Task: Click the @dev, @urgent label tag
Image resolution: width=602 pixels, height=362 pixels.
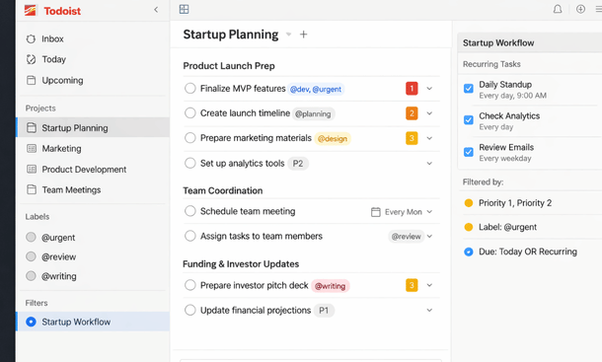Action: click(x=316, y=89)
